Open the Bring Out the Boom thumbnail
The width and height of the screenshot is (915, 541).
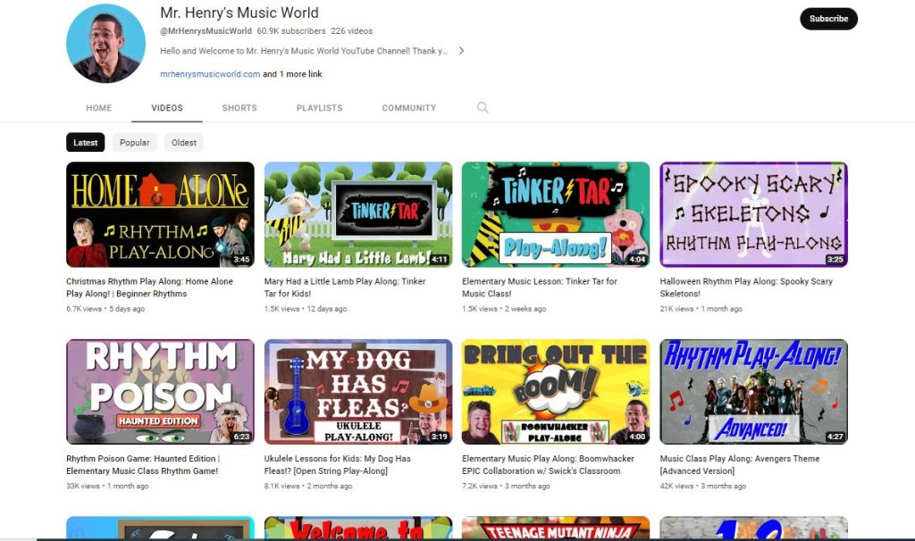[556, 391]
